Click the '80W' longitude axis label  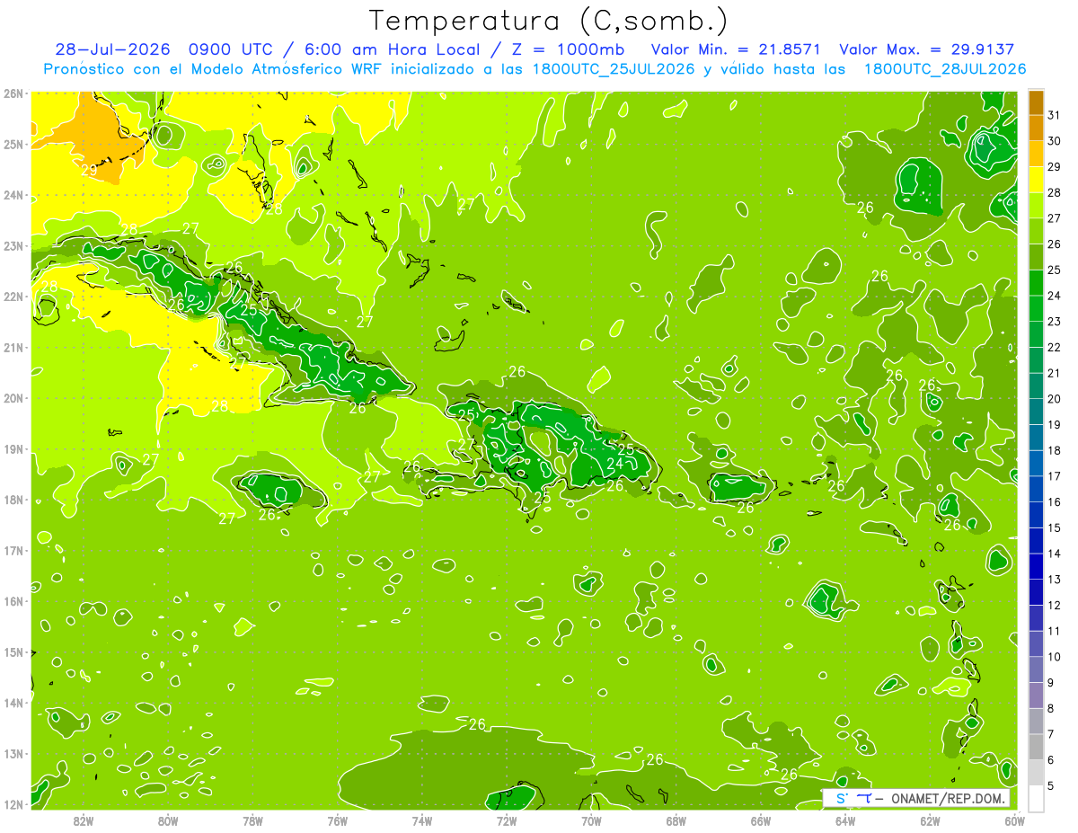[x=168, y=820]
